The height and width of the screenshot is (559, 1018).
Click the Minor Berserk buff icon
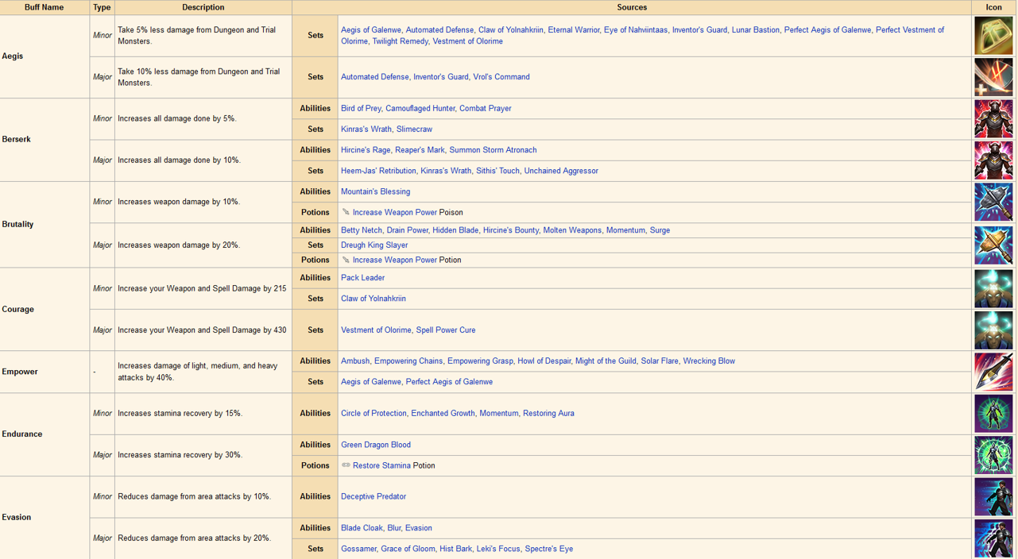coord(993,119)
